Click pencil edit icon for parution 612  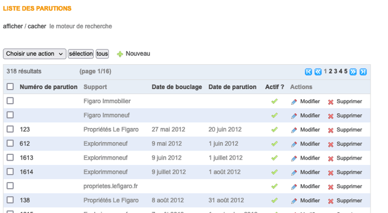pyautogui.click(x=294, y=144)
